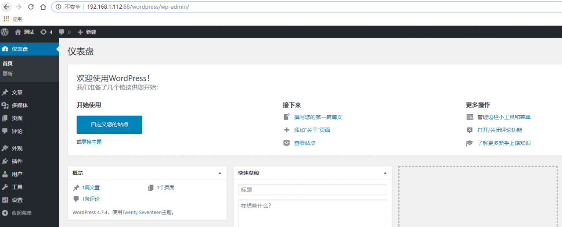This screenshot has width=562, height=227.
Task: Open the 打开/关闭评论功能 link
Action: [x=500, y=130]
